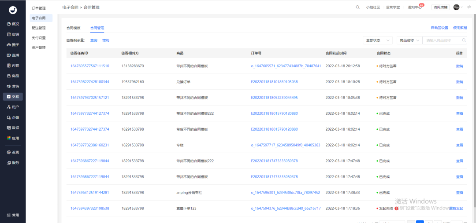Open signing task ID 1647605577567111510
Screen dimensions: 476x223
click(90, 66)
